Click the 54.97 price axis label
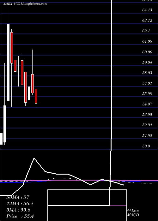Screen dimensions: 158x221 (148, 104)
